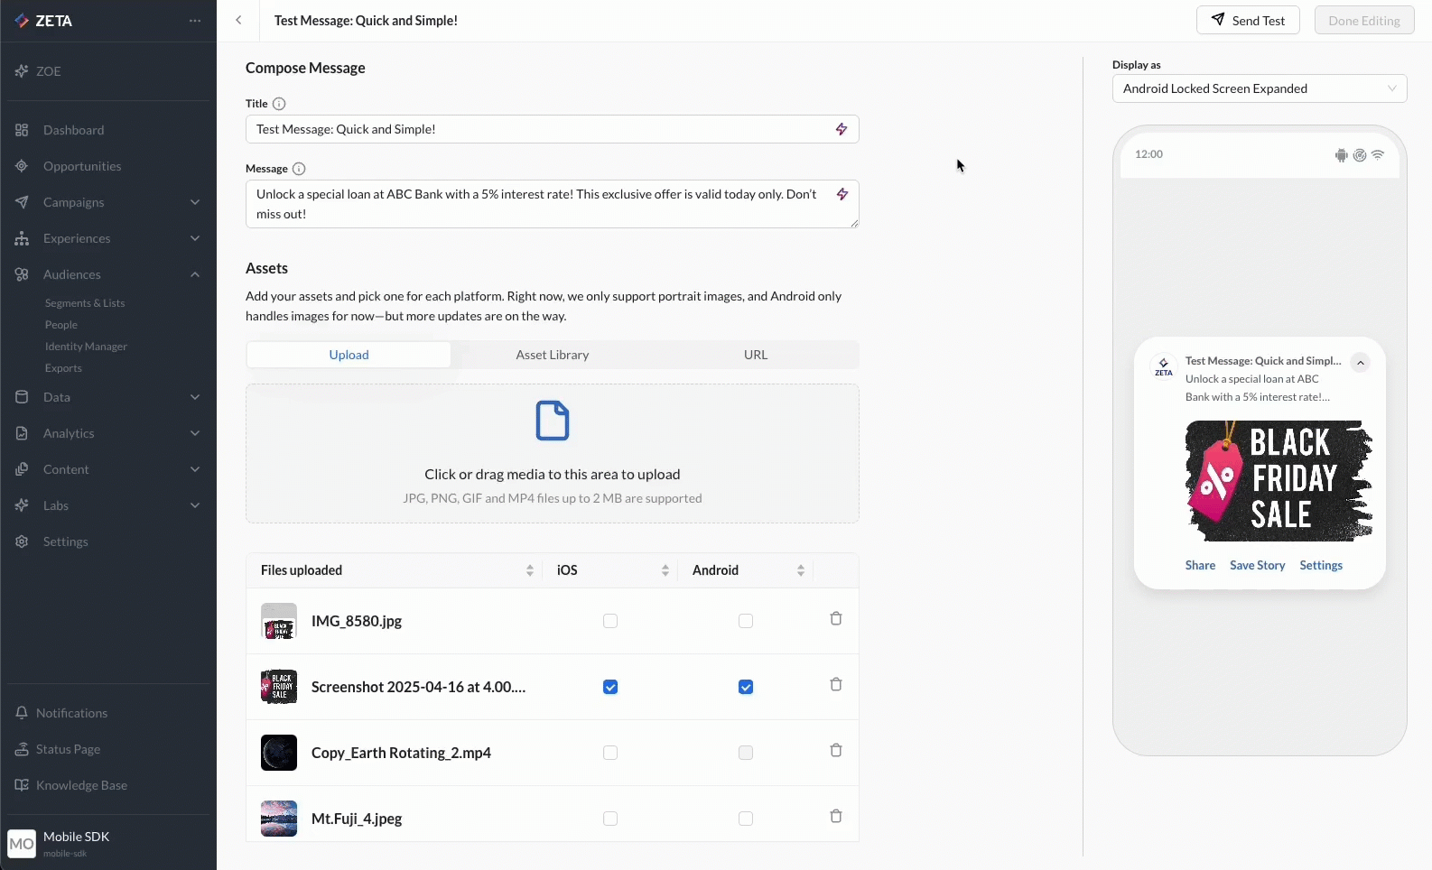Delete the IMG_8580.jpg file

pos(835,619)
